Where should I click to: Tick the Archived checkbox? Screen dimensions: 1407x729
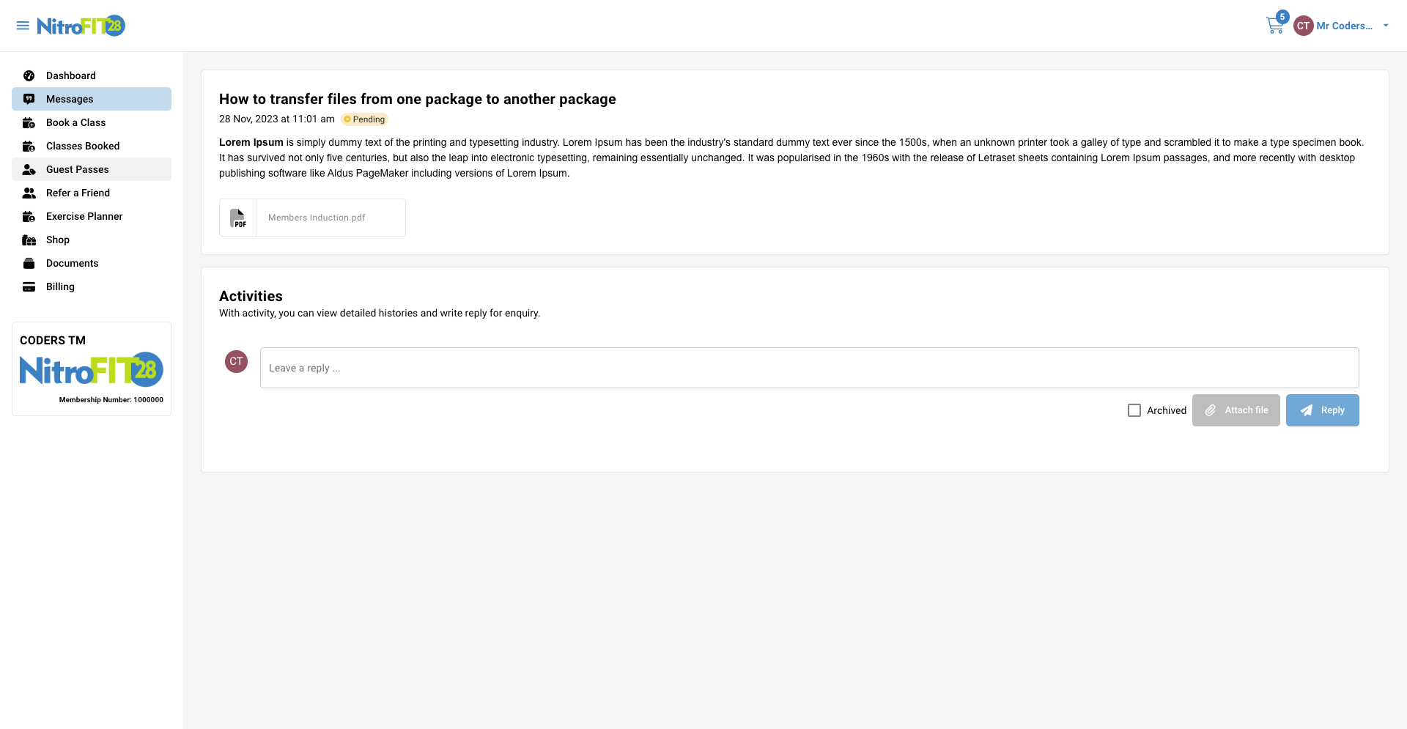1134,410
